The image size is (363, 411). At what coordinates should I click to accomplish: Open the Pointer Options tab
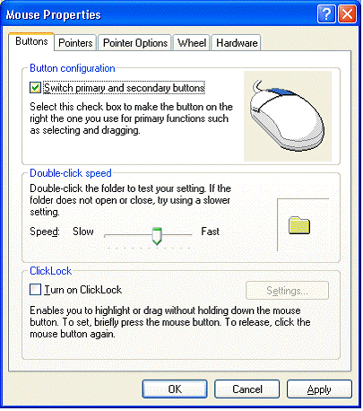135,43
